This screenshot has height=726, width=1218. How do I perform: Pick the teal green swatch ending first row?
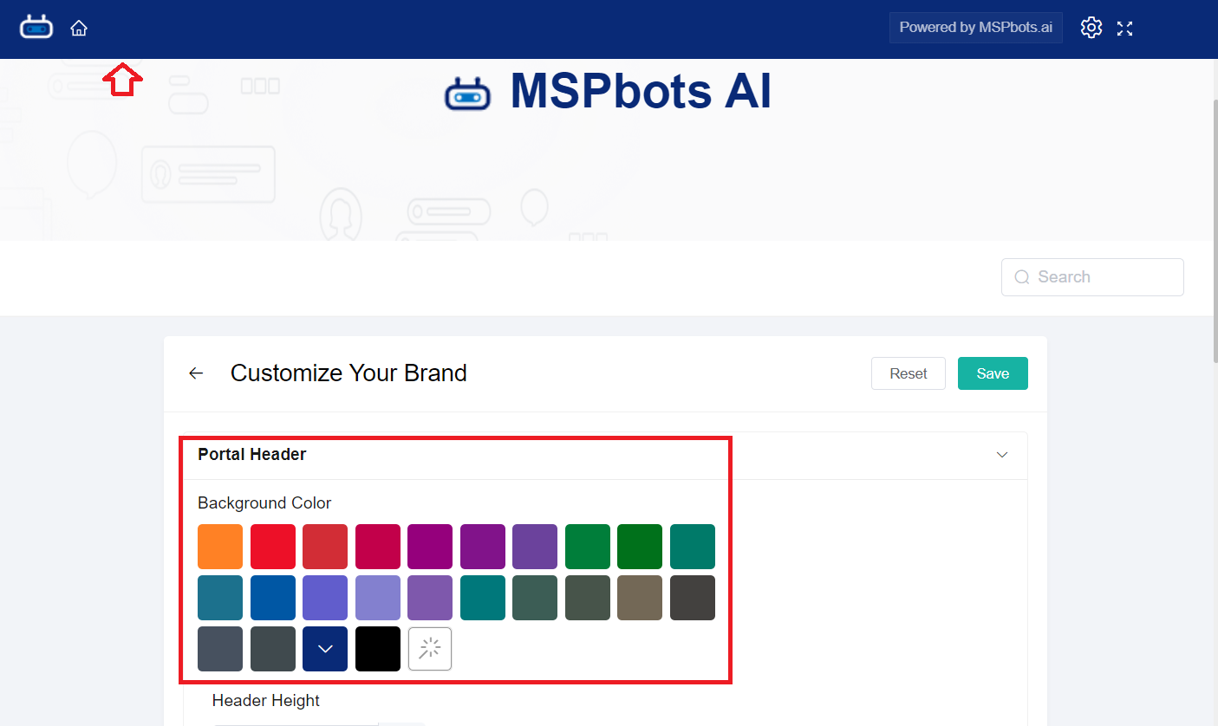point(693,547)
